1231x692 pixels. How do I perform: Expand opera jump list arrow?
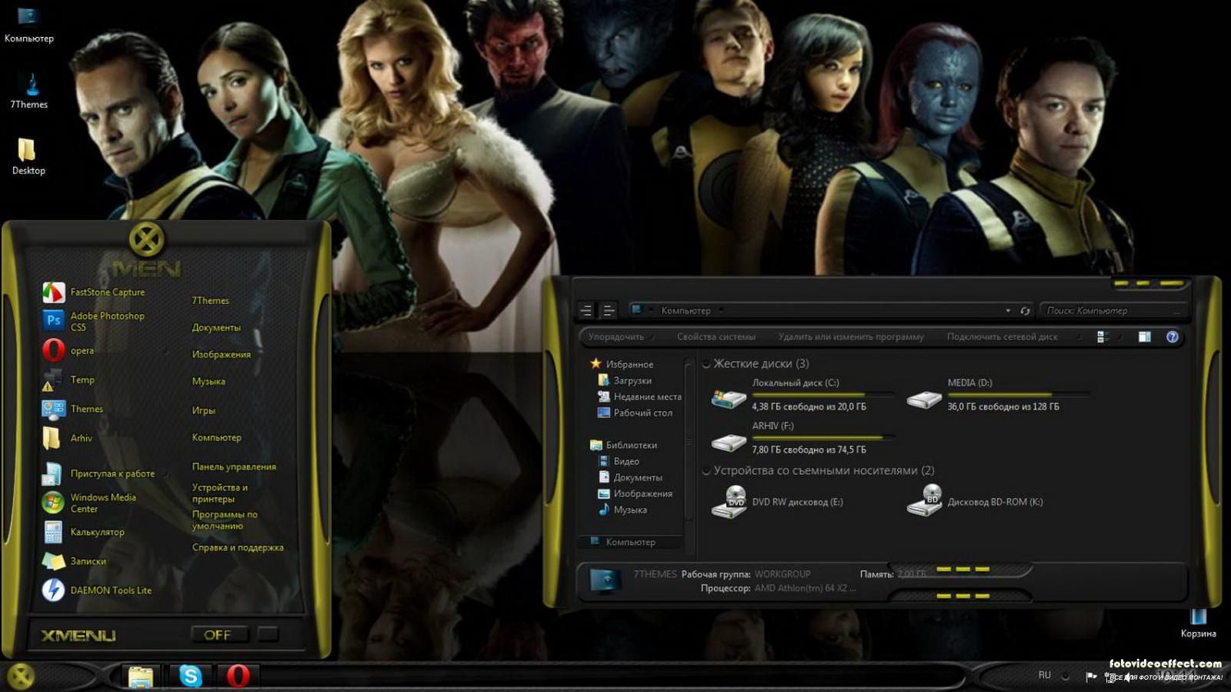pos(166,351)
